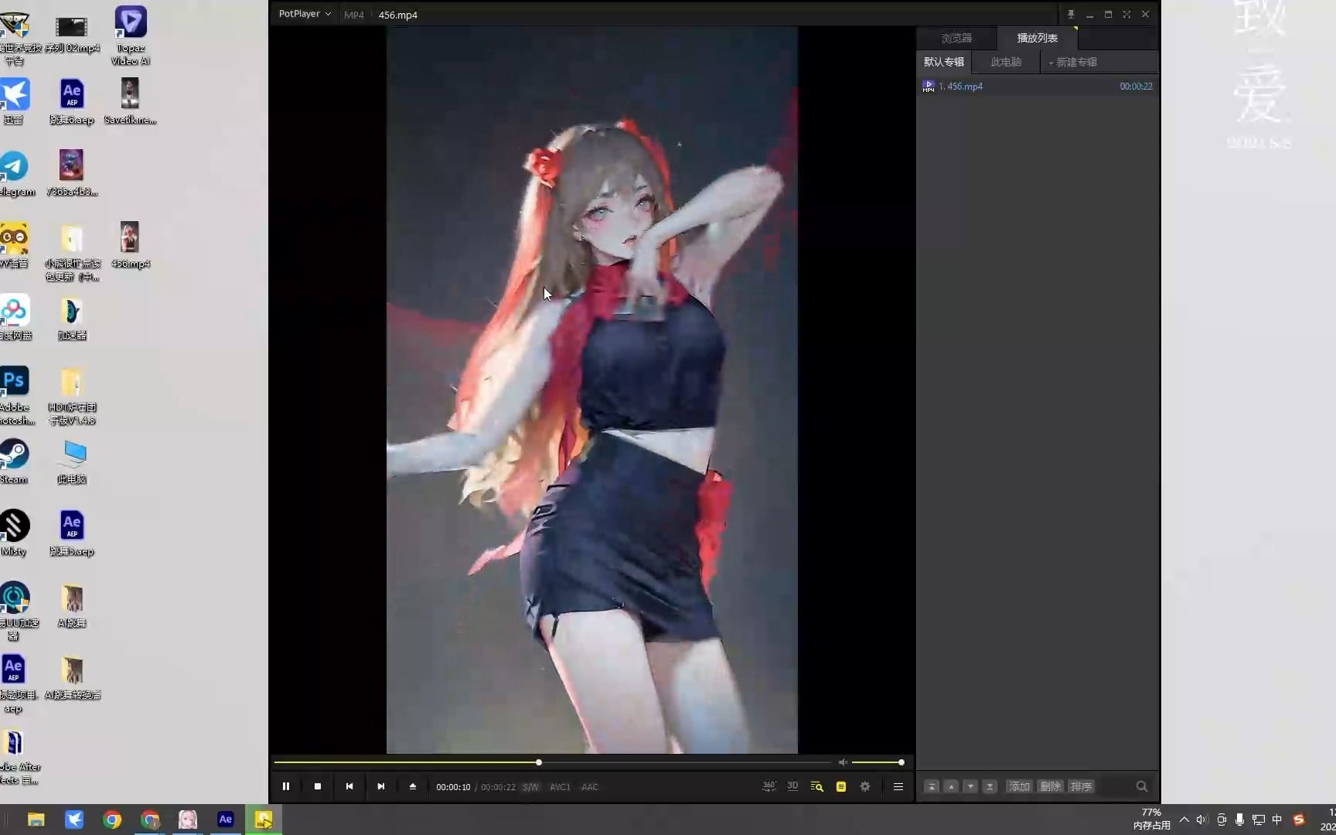Open Topaz Video AI desktop icon
The width and height of the screenshot is (1336, 835).
(x=131, y=35)
